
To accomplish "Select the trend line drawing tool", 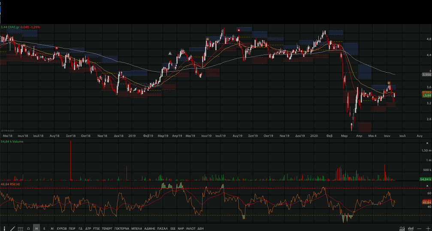I will 12,228.
